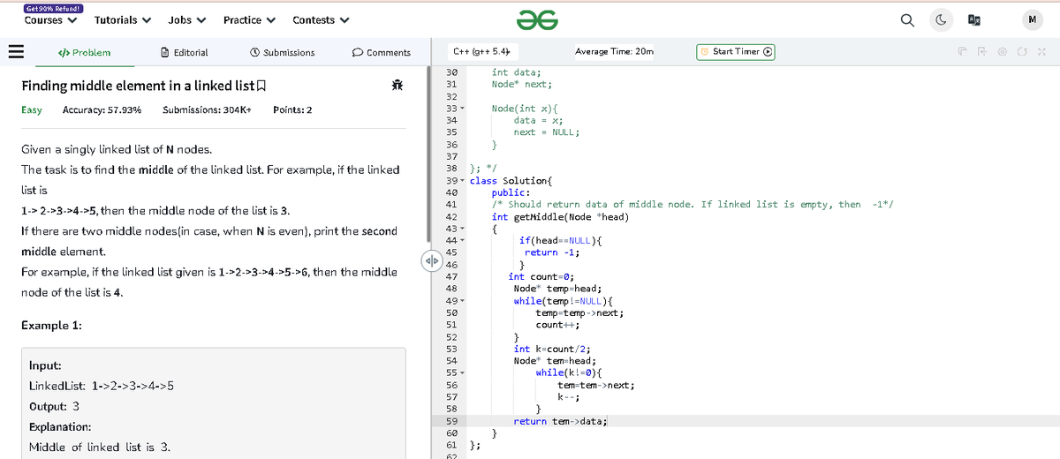Click the problem title heading
This screenshot has height=459, width=1060.
tap(136, 86)
